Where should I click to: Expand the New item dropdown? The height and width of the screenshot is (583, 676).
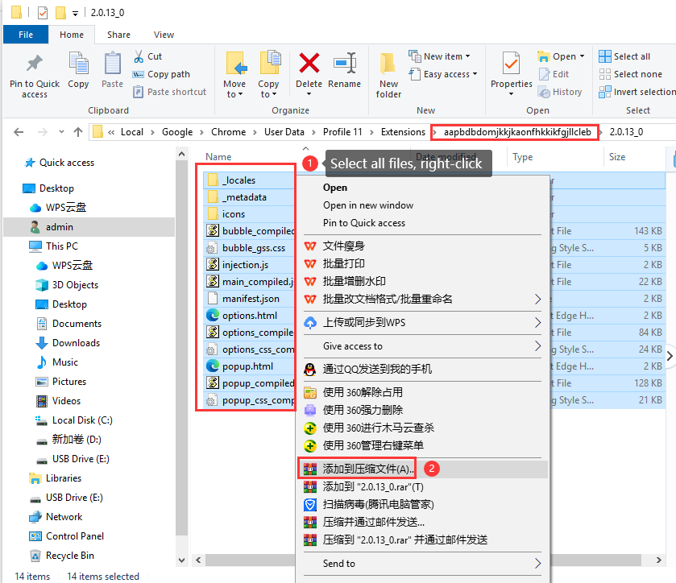(x=468, y=56)
